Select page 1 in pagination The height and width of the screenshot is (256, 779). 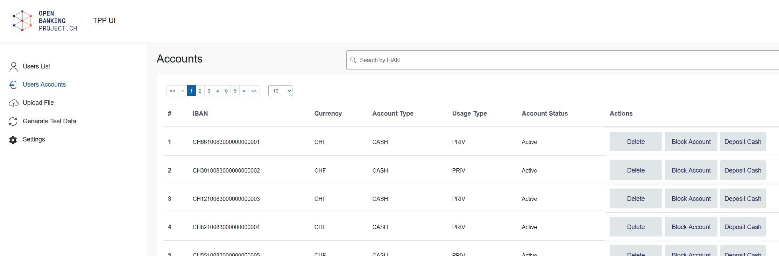pos(191,91)
